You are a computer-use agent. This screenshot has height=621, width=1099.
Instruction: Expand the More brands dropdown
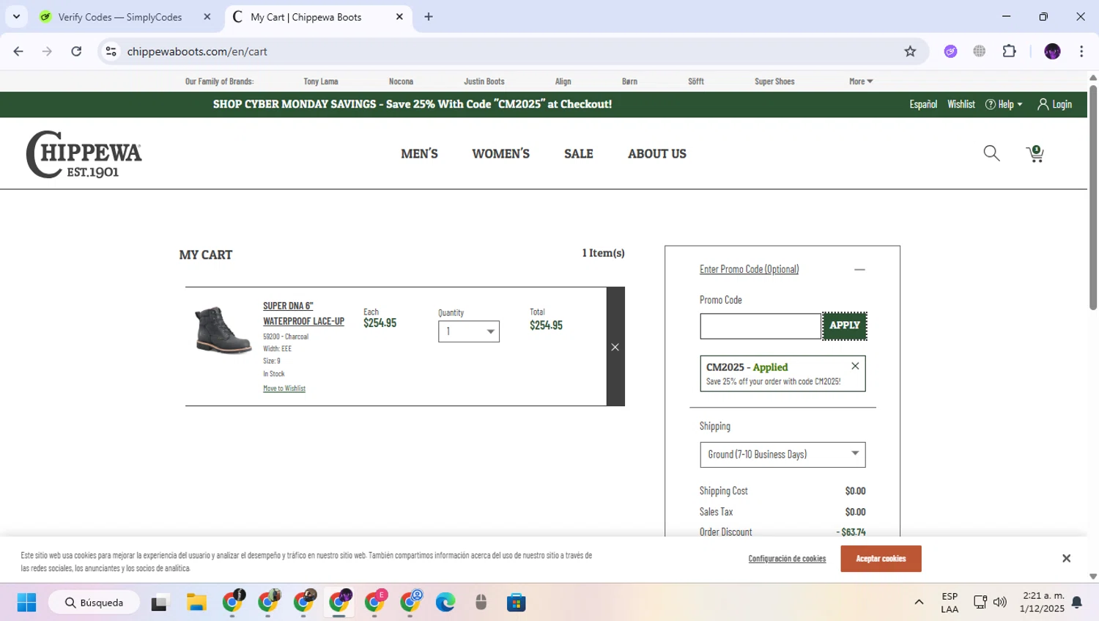click(861, 81)
